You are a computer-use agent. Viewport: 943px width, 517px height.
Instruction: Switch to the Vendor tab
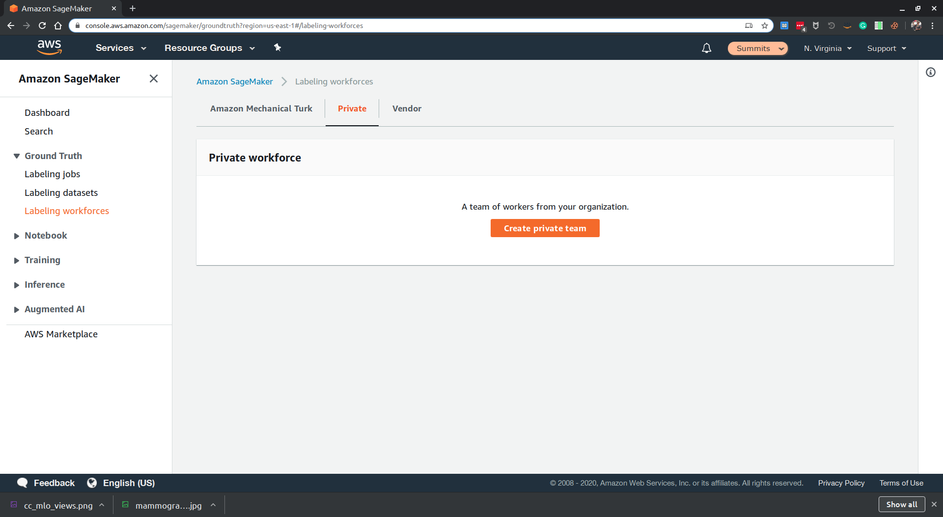[x=407, y=109]
